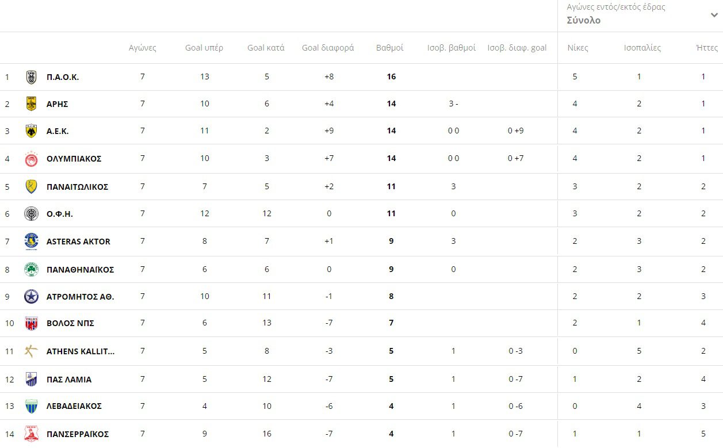Image resolution: width=723 pixels, height=448 pixels.
Task: Click the ΠΑΝΣΕΡΡΑΪΚΟΣ red crest icon
Action: (x=32, y=434)
